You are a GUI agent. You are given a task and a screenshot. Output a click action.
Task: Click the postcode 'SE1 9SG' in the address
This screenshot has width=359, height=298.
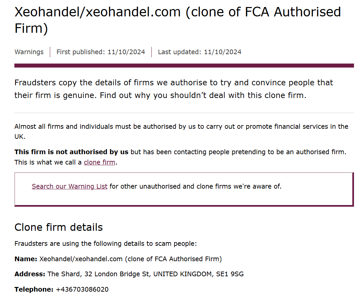(230, 274)
